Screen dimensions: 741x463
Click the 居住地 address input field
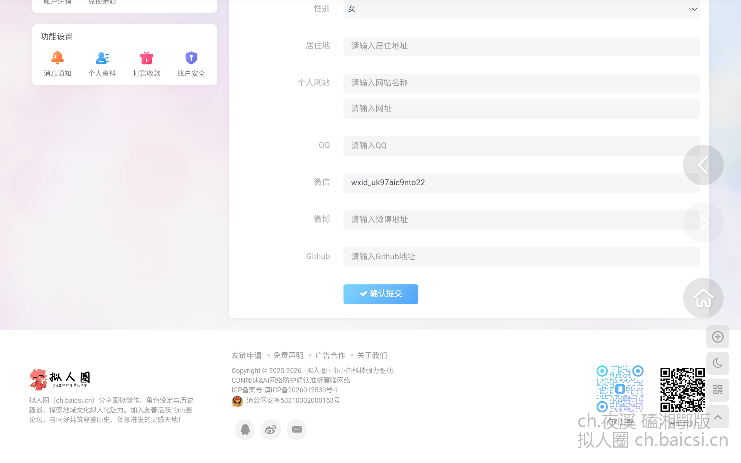click(x=521, y=46)
